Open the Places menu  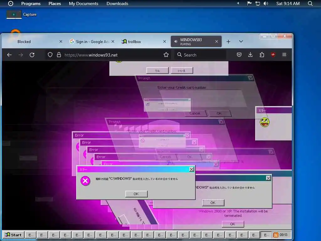(x=55, y=3)
